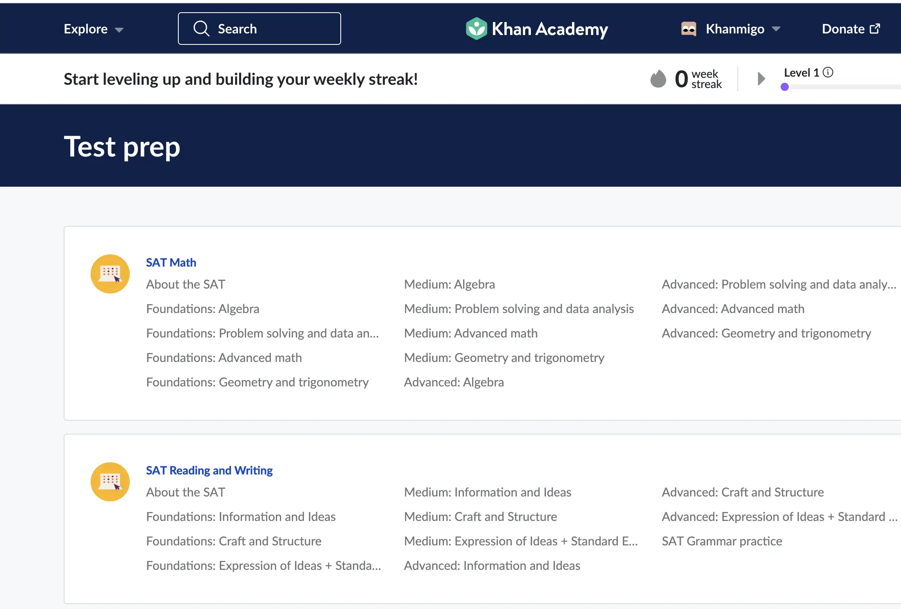Open SAT Reading and Writing course link
Viewport: 901px width, 609px height.
209,470
